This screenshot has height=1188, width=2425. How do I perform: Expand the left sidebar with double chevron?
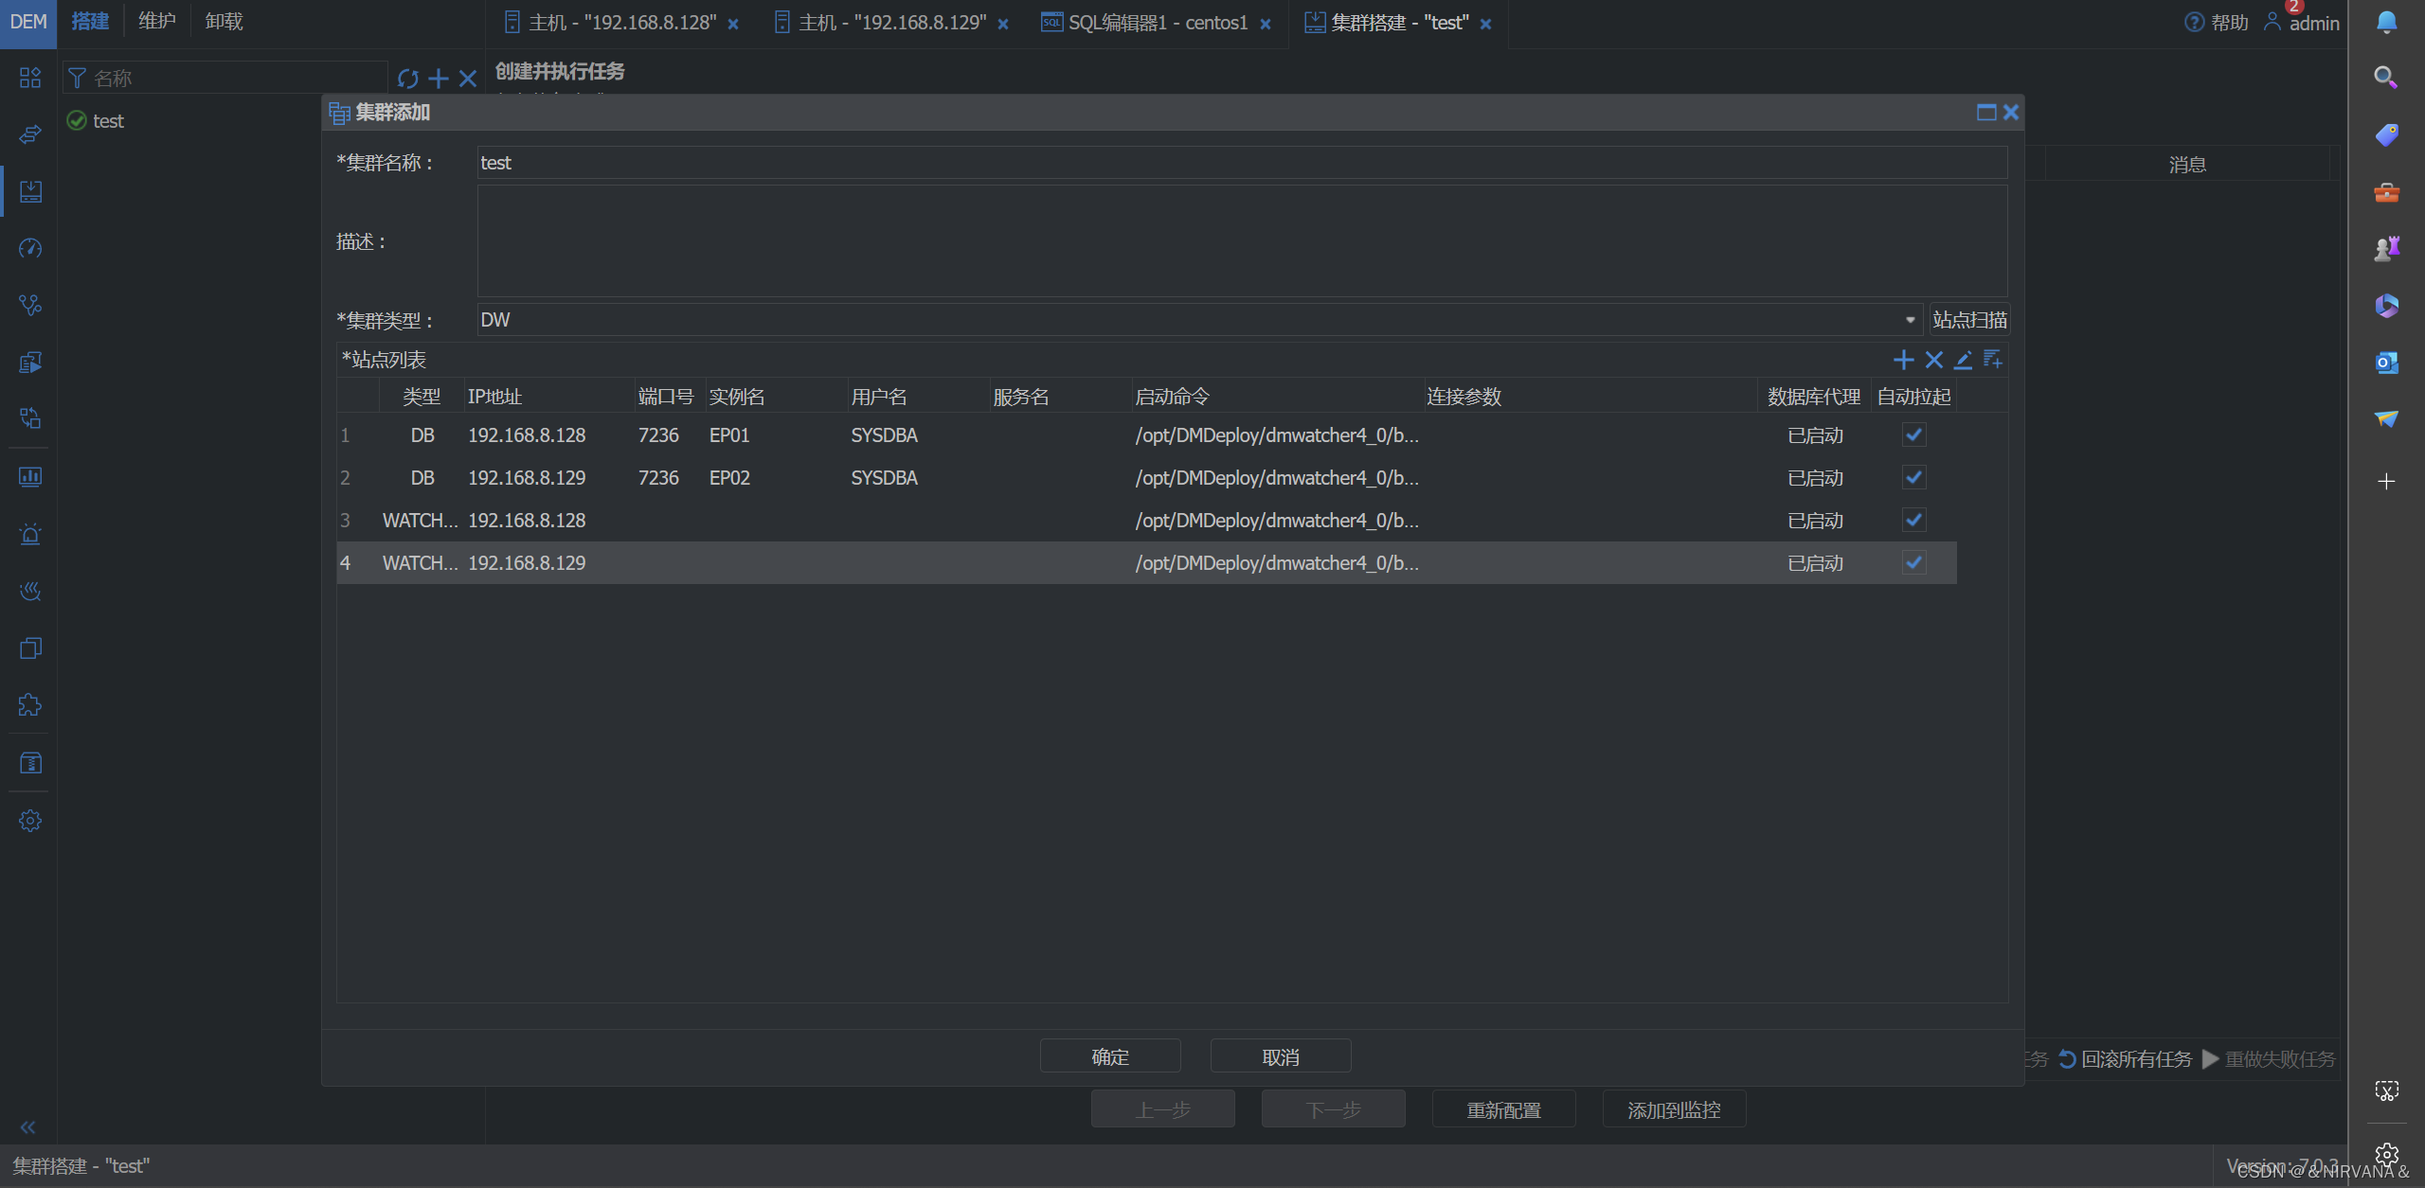click(27, 1126)
